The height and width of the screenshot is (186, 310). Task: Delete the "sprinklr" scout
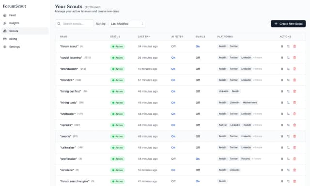point(294,125)
